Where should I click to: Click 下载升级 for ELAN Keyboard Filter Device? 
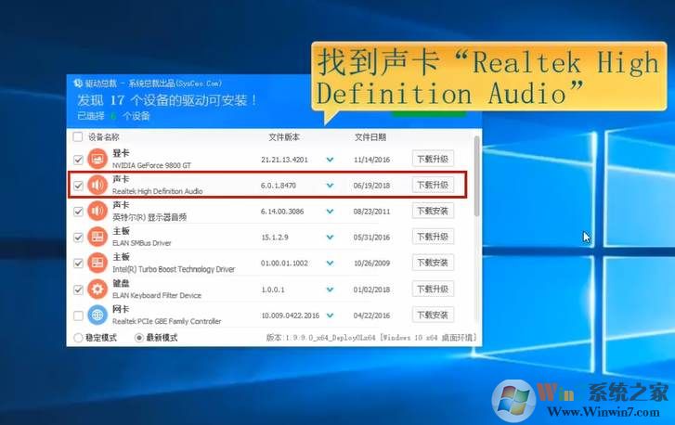(x=433, y=290)
